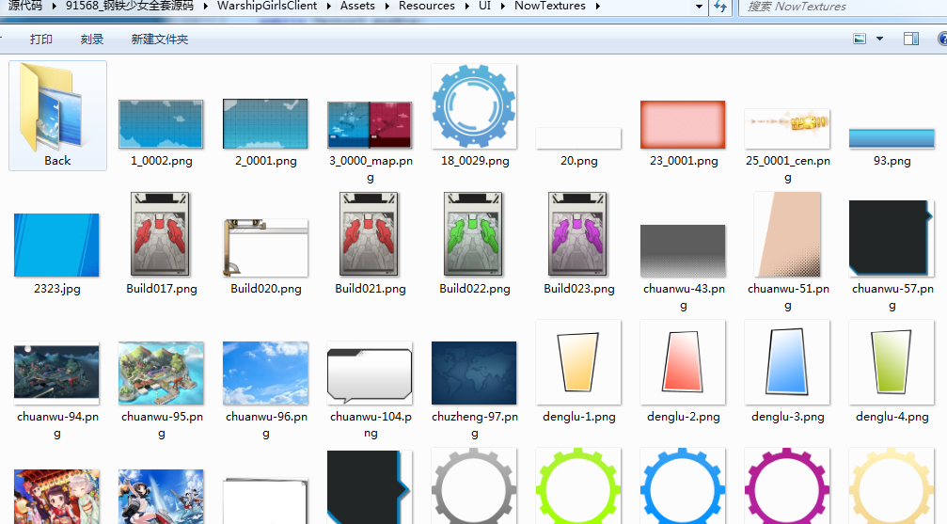Open the address bar history dropdown
Viewport: 947px width, 524px height.
[699, 7]
